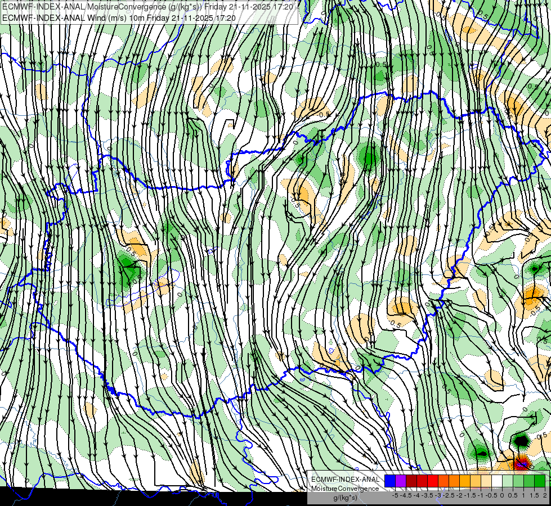Select the amber swatch between -2 and -1.5

point(465,481)
